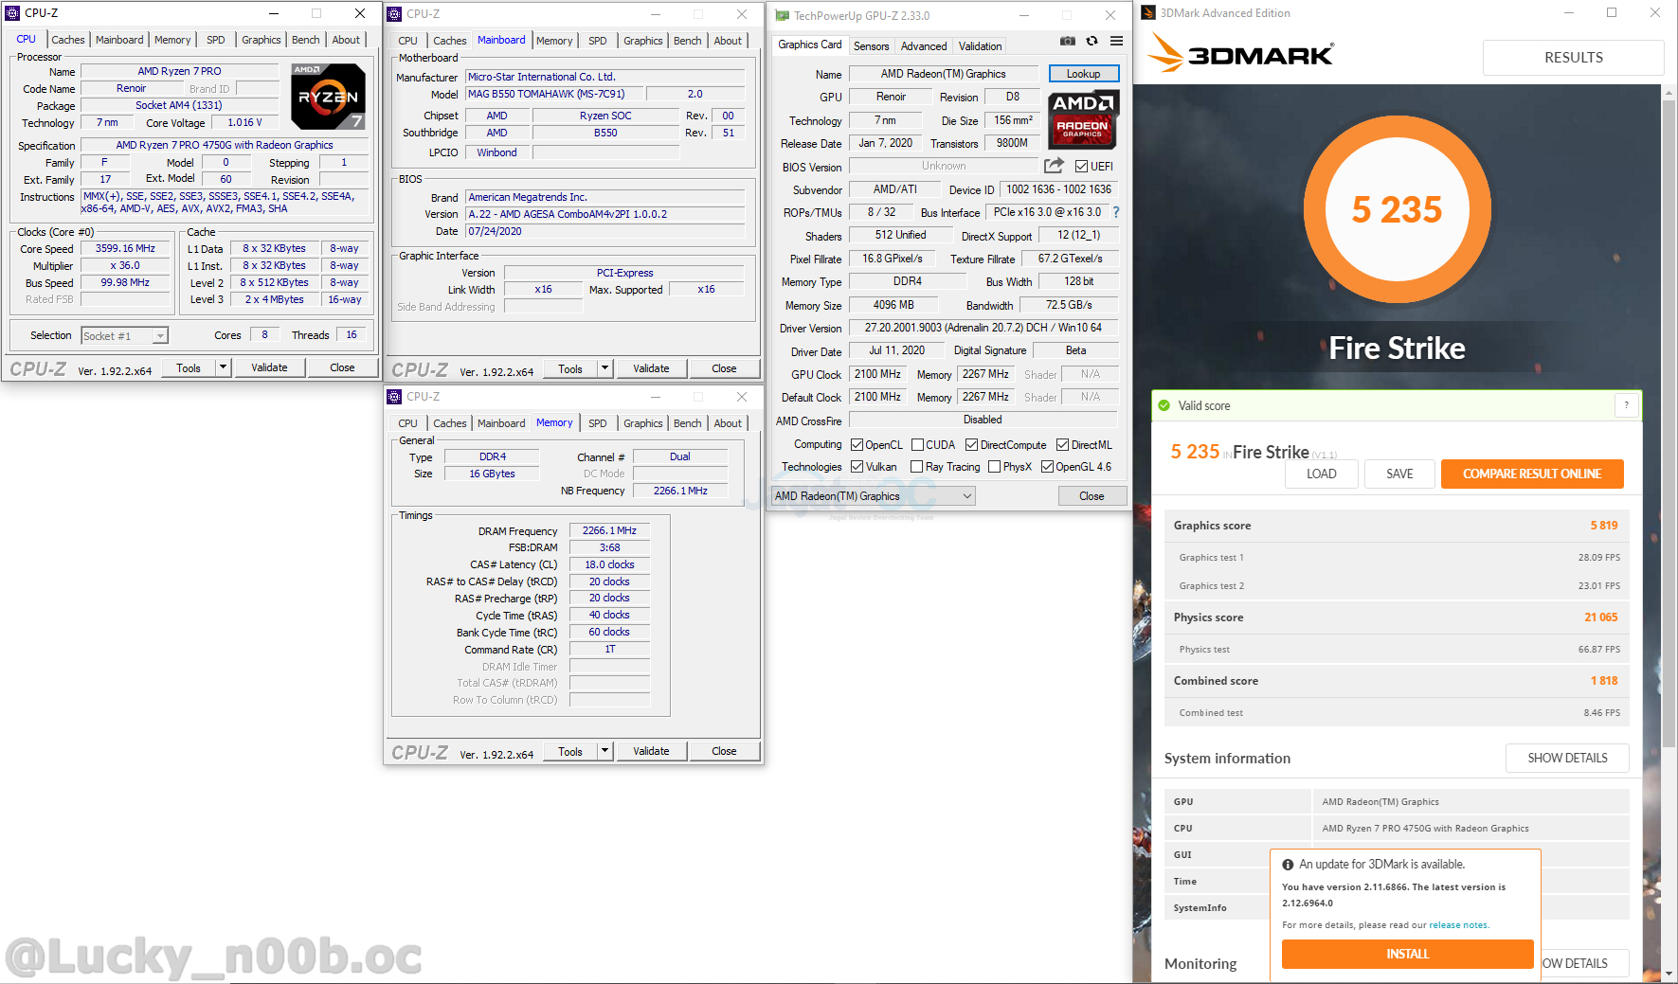Screen dimensions: 1678x984
Task: Toggle the CUDA checkbox
Action: point(917,445)
